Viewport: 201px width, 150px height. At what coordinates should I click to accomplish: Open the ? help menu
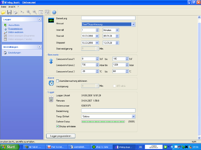click(18, 7)
